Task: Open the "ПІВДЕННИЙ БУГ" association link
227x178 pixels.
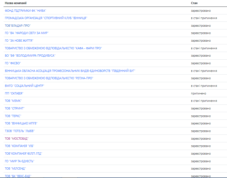Action: point(70,71)
